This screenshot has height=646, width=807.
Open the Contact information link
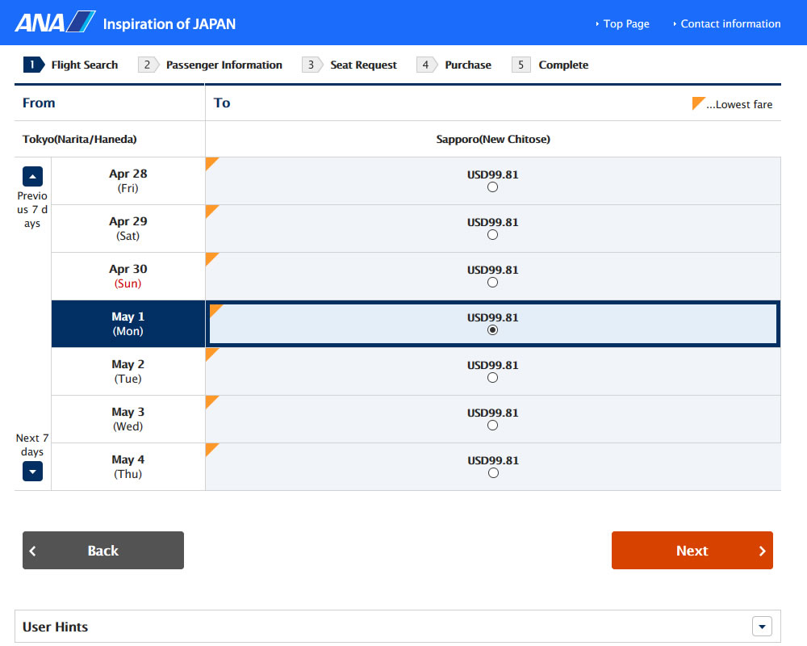point(730,24)
